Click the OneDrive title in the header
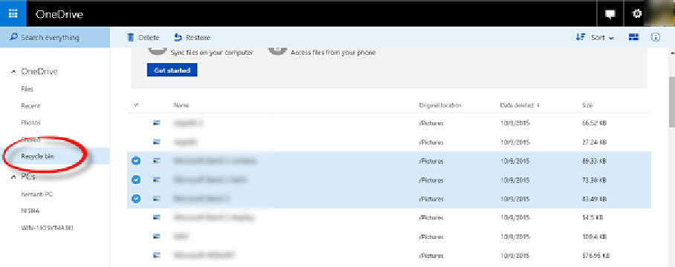This screenshot has width=675, height=267. coord(59,14)
